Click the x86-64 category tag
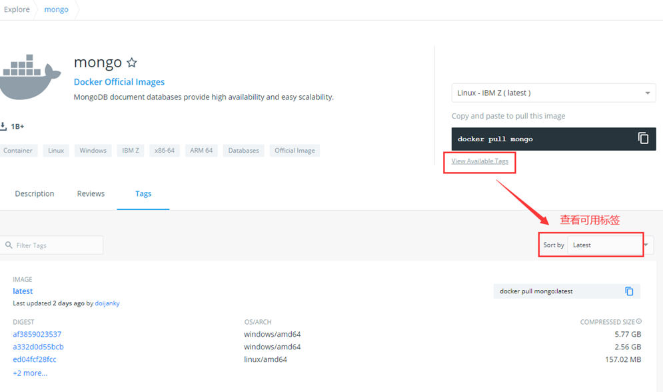 [x=165, y=151]
